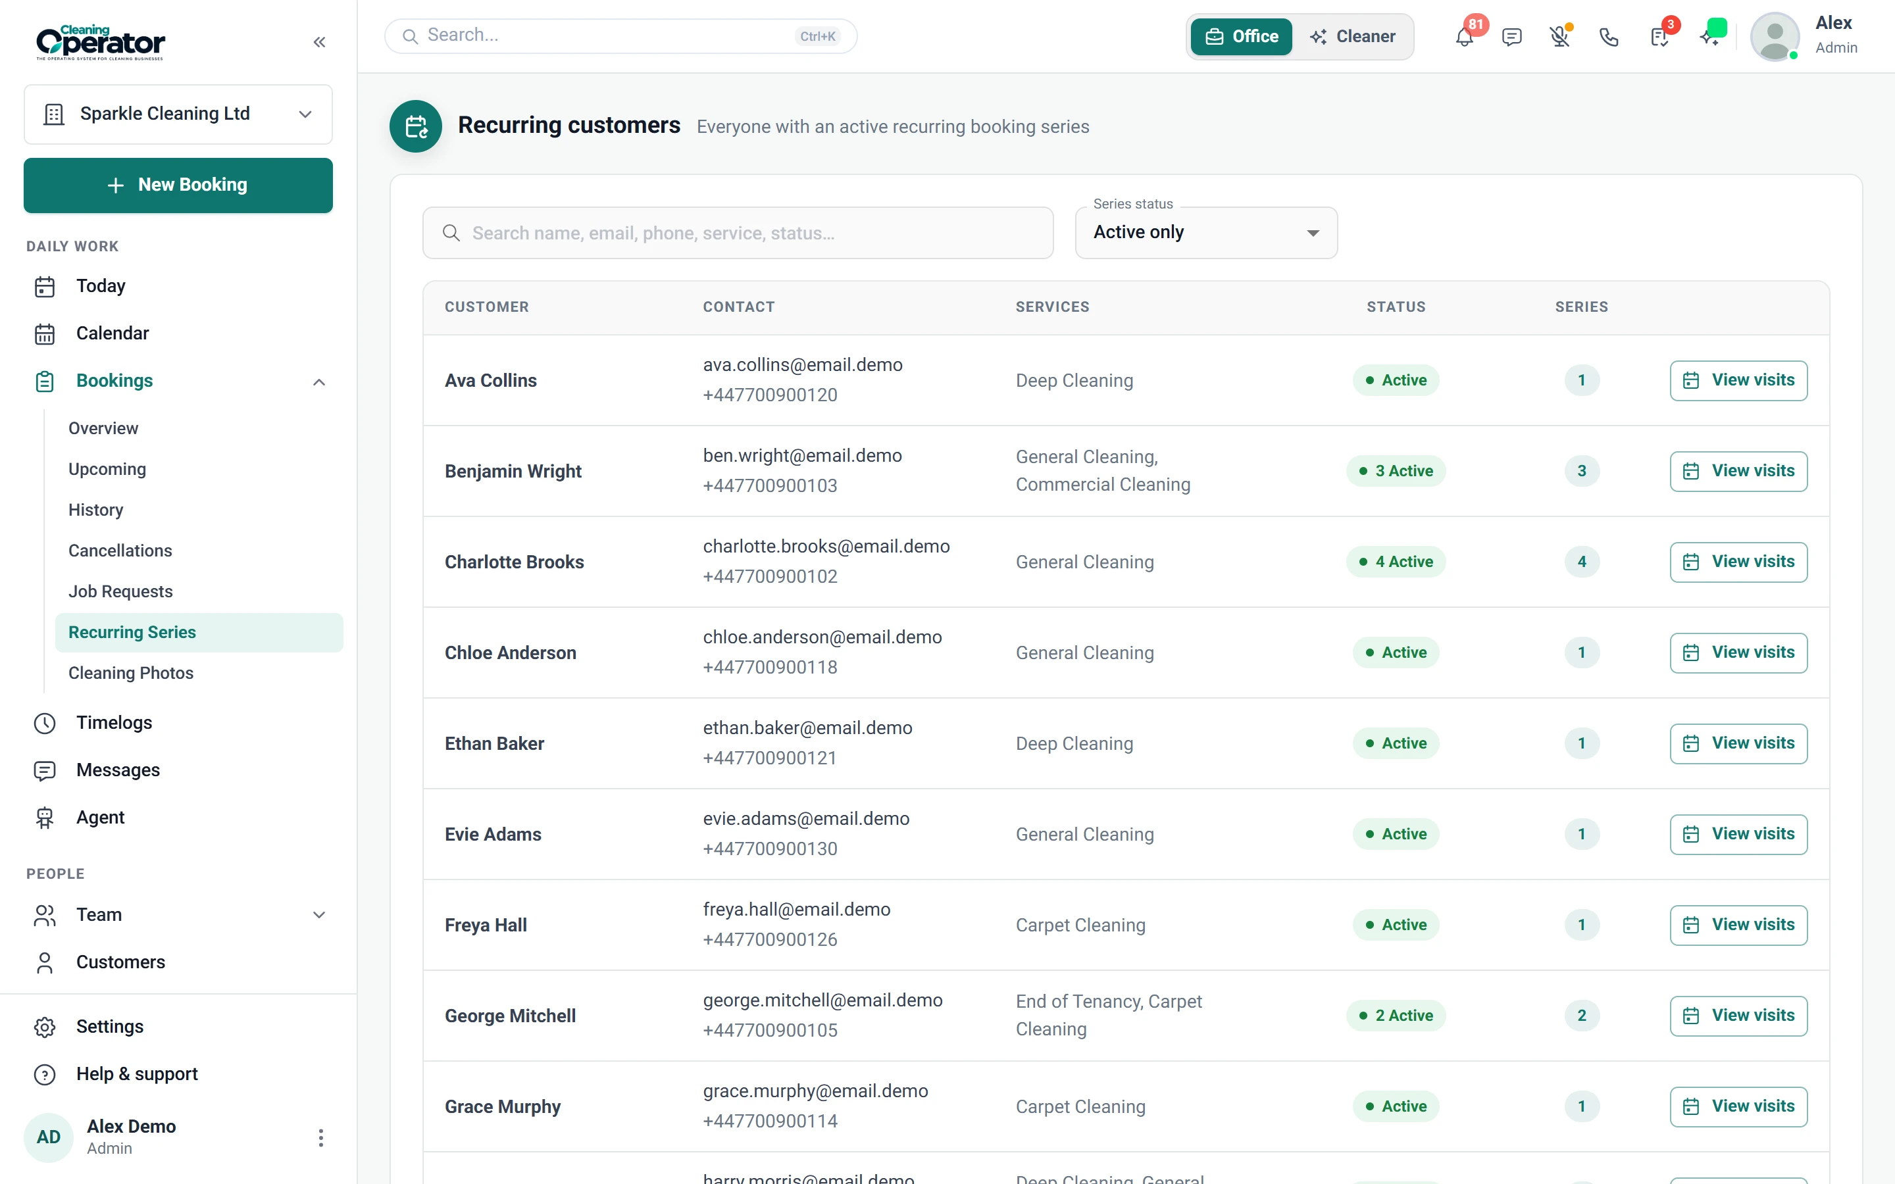Click series count 4 for Charlotte Brooks
1895x1184 pixels.
1582,562
